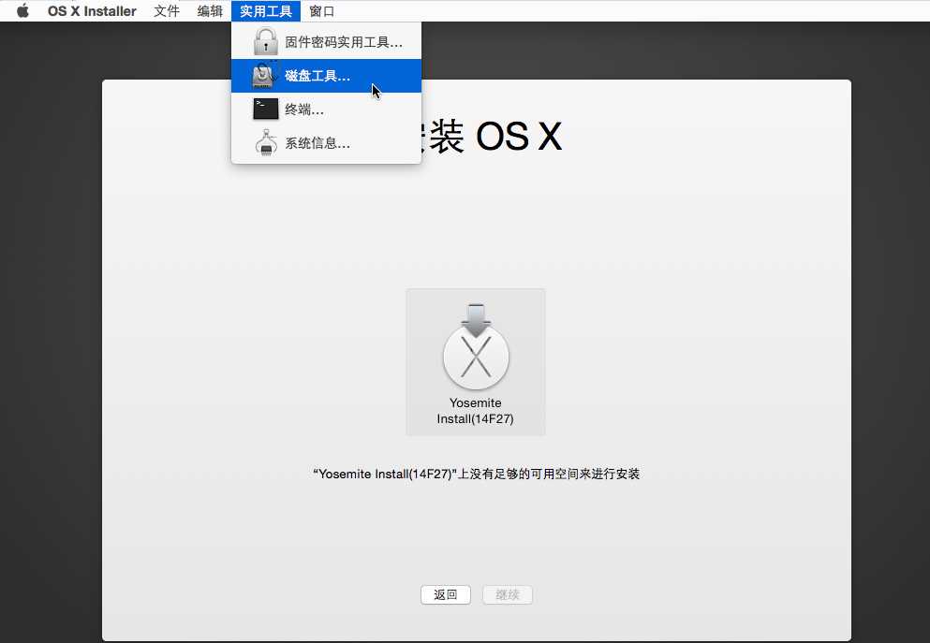This screenshot has height=643, width=930.
Task: Click the not enough space warning message
Action: (x=477, y=474)
